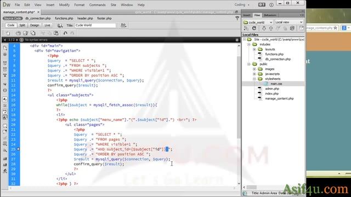Click the Paste icon in standard toolbar
This screenshot has height=197, width=351.
[56, 33]
